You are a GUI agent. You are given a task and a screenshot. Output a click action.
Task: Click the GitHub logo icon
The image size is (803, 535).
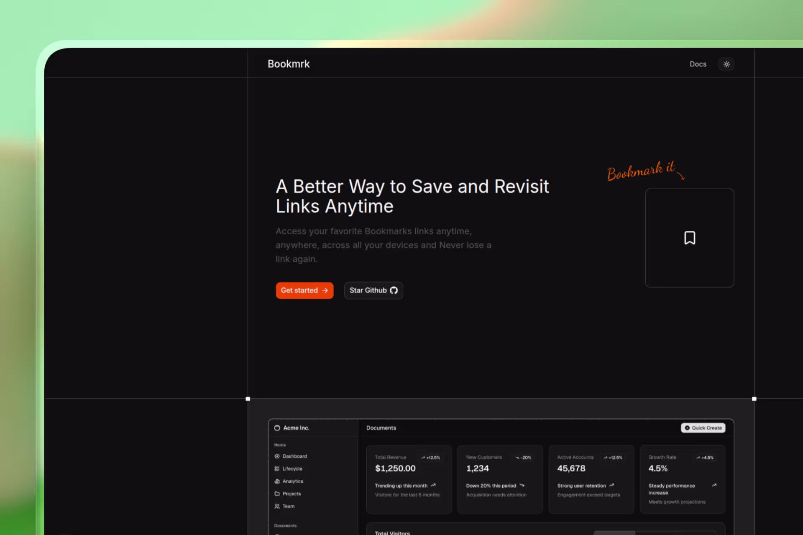[394, 290]
